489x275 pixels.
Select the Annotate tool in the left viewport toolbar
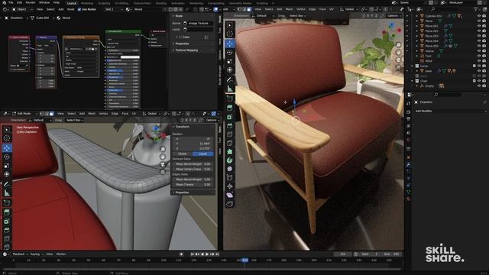[x=7, y=184]
